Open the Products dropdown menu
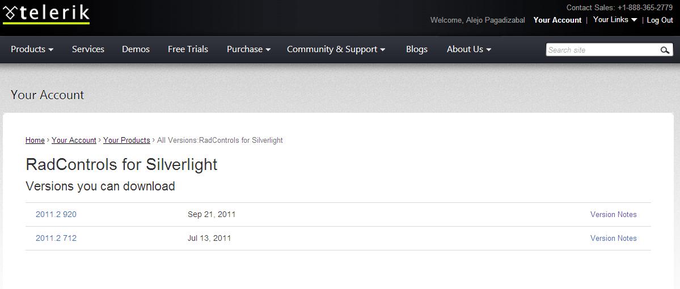This screenshot has width=680, height=289. tap(32, 49)
